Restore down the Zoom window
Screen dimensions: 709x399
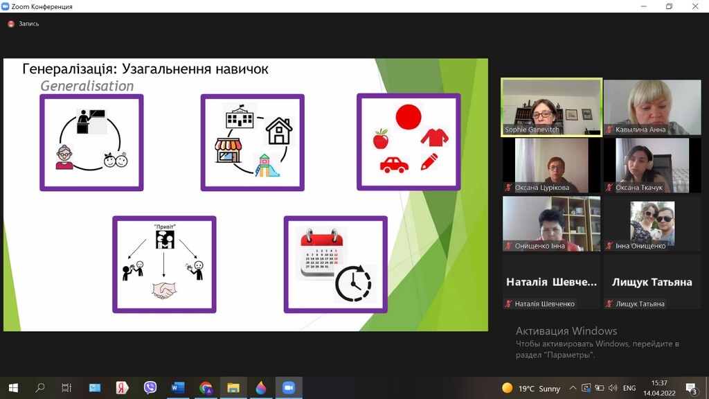point(670,6)
